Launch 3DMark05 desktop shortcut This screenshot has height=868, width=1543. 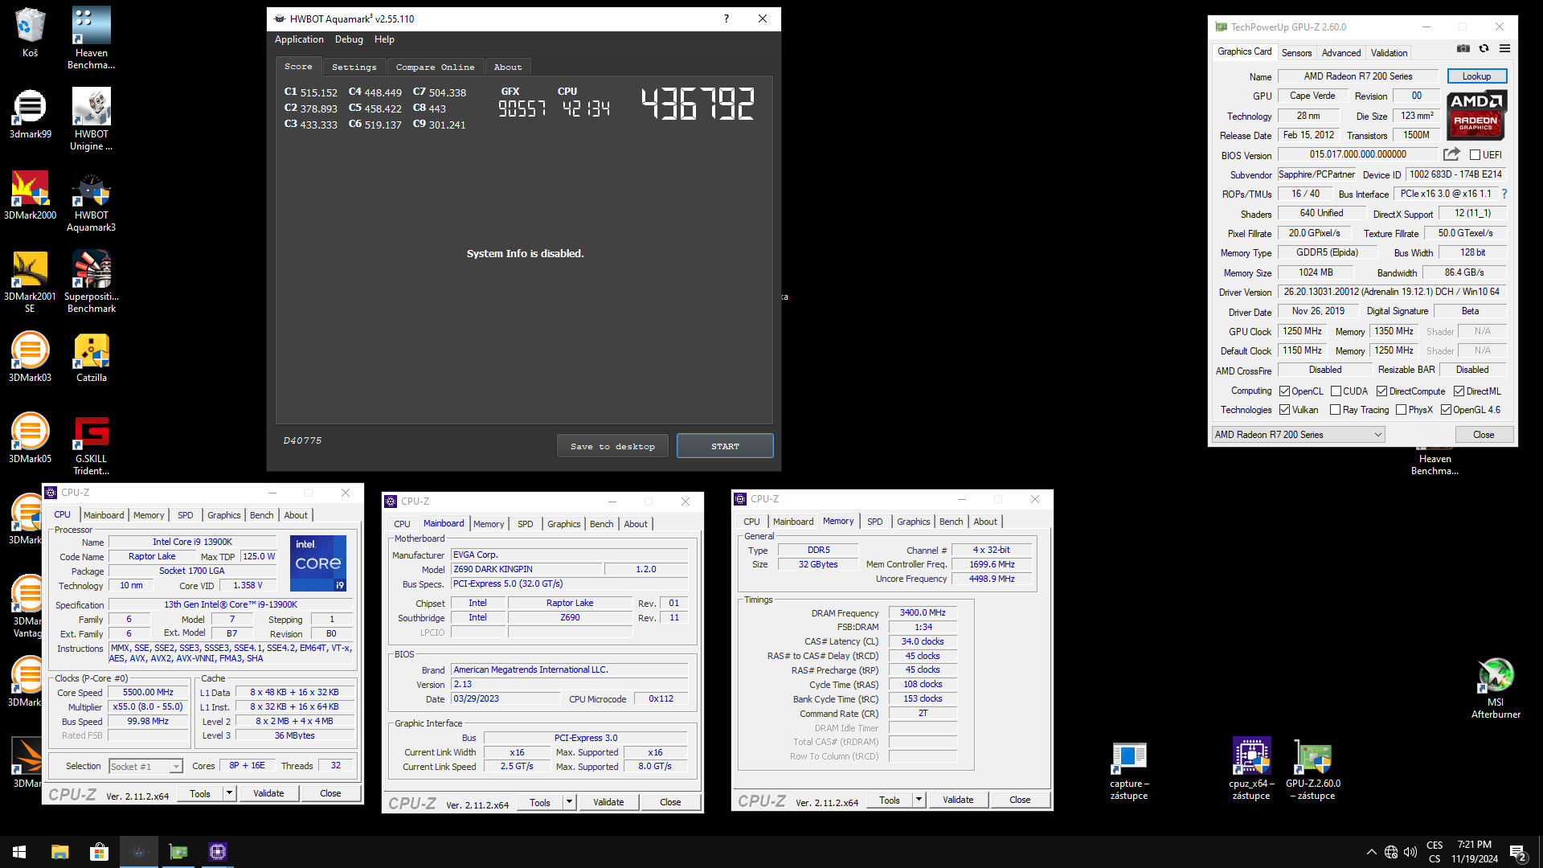point(30,438)
